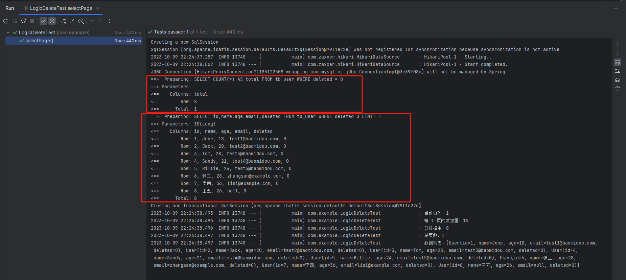Toggle soft-wrap in console output

[x=618, y=62]
